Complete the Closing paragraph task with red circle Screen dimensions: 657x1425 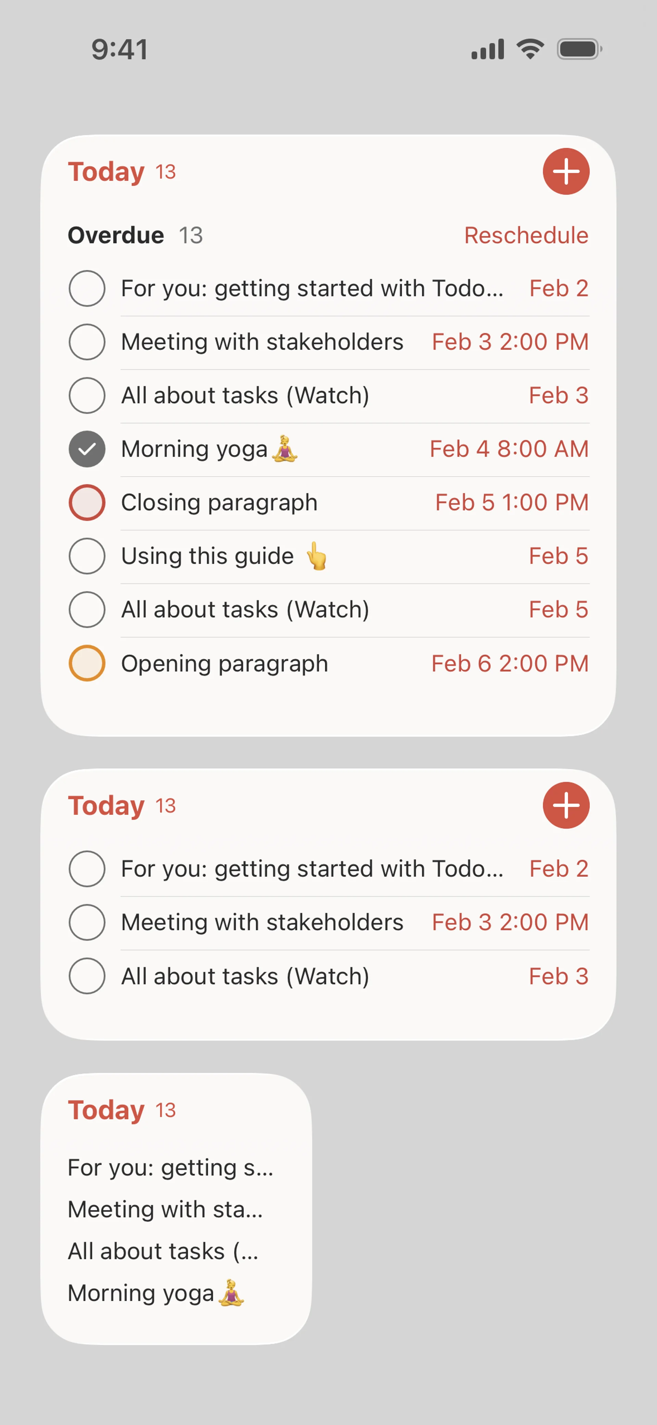coord(87,502)
